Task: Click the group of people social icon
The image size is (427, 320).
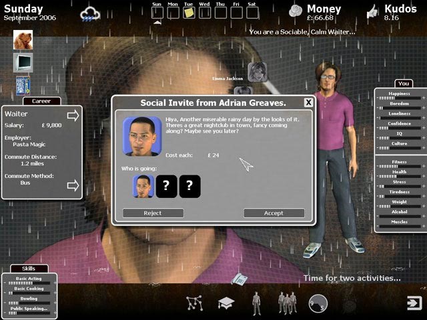Action: (288, 303)
